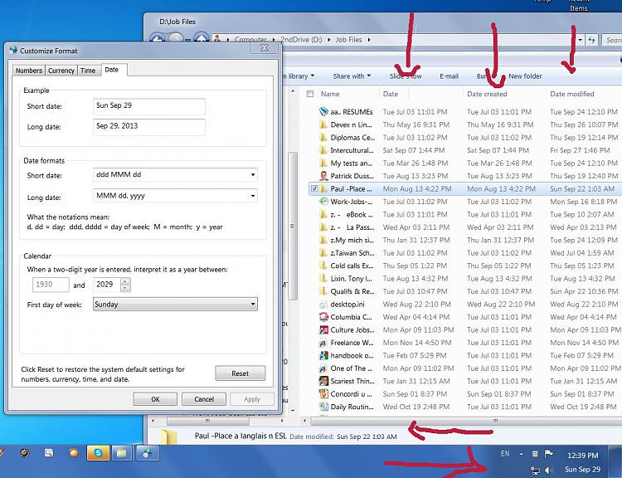Open Action Center flag tray icon
Image resolution: width=622 pixels, height=478 pixels.
549,453
